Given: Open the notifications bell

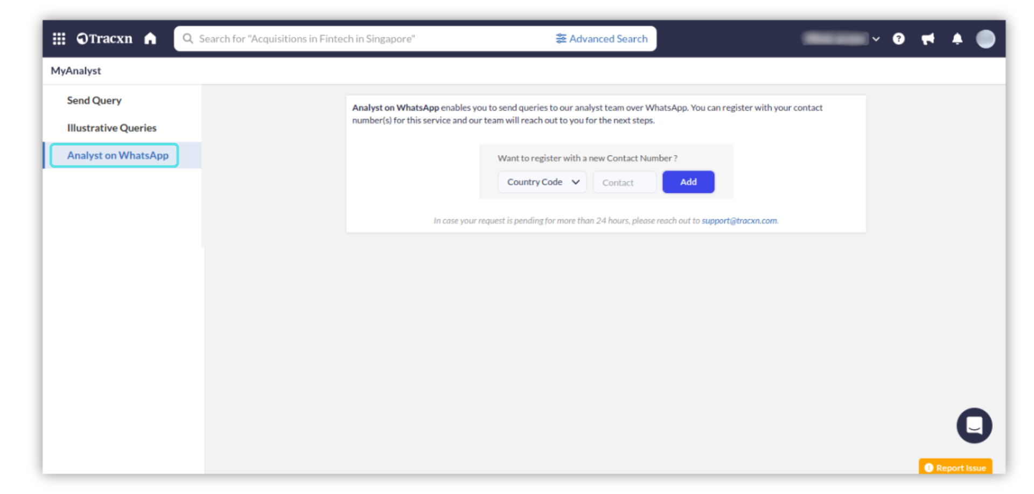Looking at the screenshot, I should 957,39.
